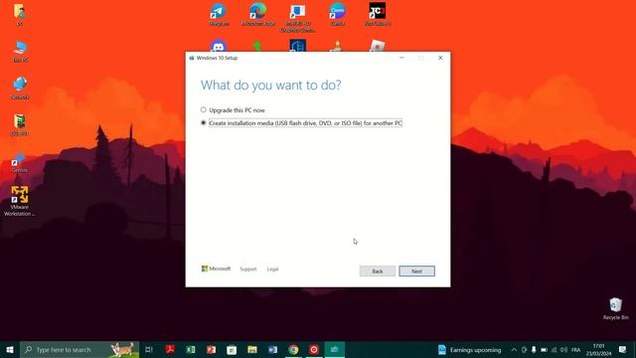The image size is (636, 358).
Task: Open the Recycle Bin
Action: coord(615,309)
